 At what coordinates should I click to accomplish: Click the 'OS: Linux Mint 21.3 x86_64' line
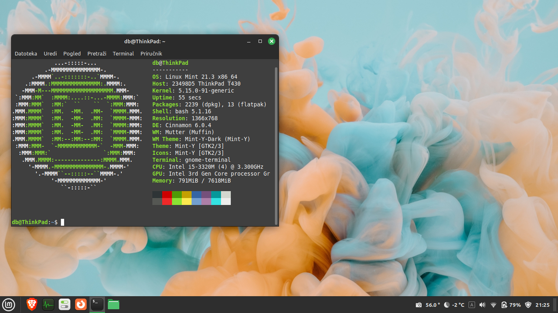point(195,77)
